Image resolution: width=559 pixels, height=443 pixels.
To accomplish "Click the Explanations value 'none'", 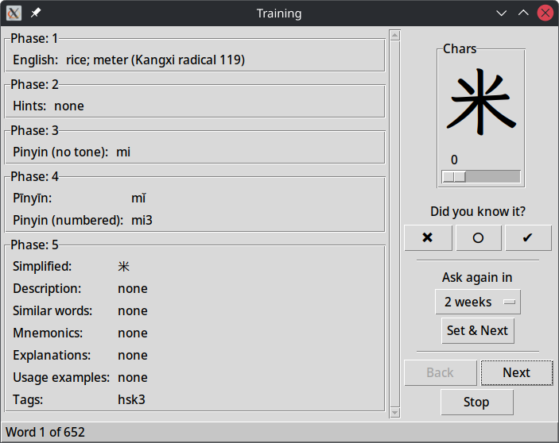I will (133, 356).
